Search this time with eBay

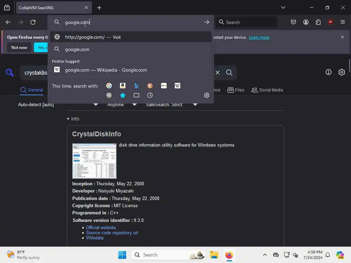pos(164,86)
